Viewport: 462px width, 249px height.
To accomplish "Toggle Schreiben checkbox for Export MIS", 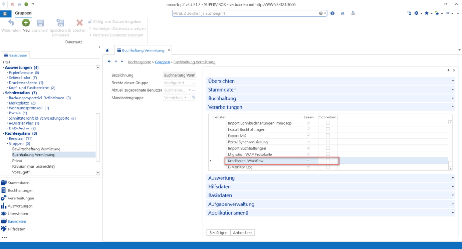I will (328, 135).
